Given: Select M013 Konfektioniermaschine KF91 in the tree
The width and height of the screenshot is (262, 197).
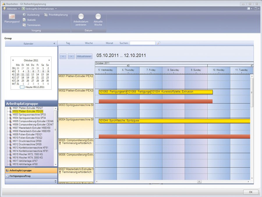Looking at the screenshot, I should pyautogui.click(x=30, y=148).
